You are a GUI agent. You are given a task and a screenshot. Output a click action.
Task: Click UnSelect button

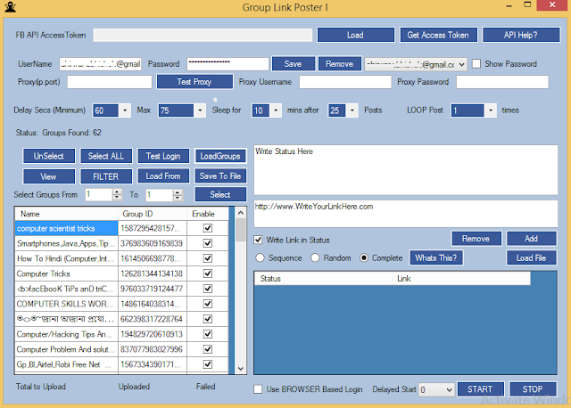pos(49,156)
